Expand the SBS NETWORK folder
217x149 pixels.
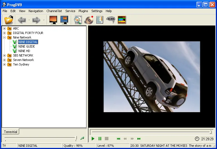pos(5,55)
